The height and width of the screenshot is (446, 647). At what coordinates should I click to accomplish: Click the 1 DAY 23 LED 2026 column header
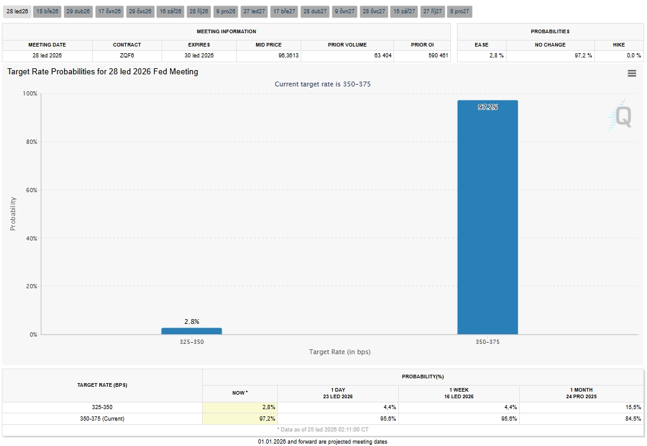tap(338, 393)
